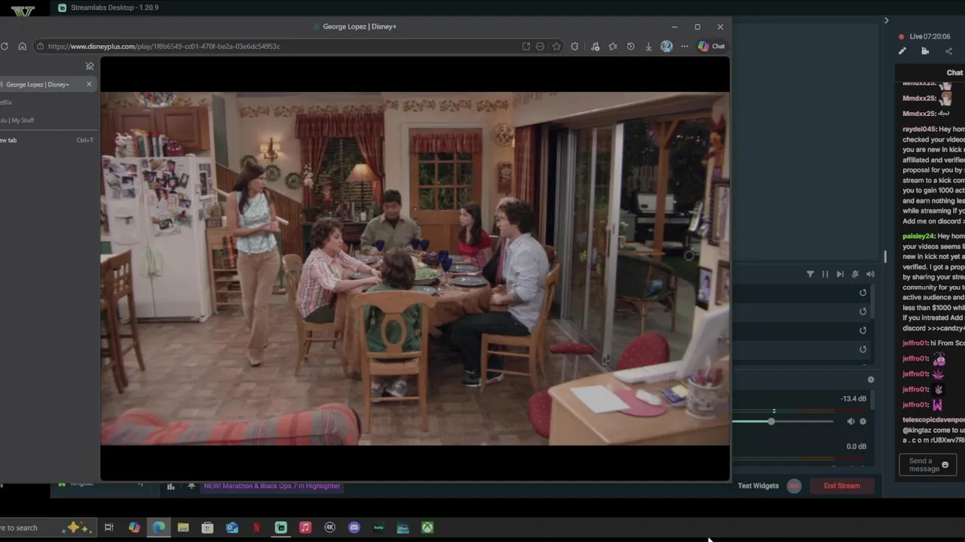
Task: Open the chat emoji picker
Action: (945, 464)
